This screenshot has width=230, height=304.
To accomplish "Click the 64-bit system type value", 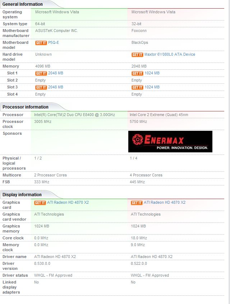I will point(40,24).
